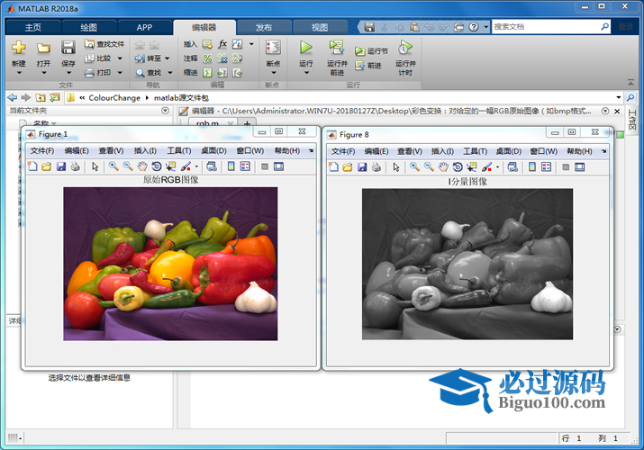Click the Zoom In icon in Figure 1
644x450 pixels.
point(113,166)
